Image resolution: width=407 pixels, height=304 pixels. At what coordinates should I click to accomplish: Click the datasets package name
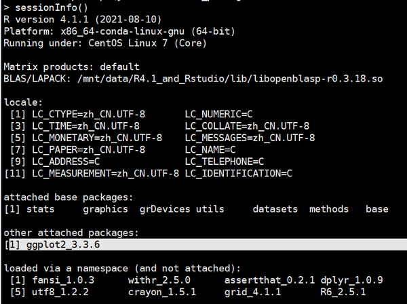(x=275, y=209)
